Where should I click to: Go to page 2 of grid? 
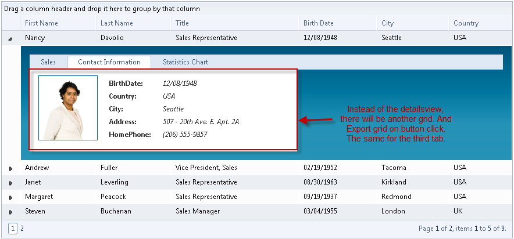click(22, 229)
